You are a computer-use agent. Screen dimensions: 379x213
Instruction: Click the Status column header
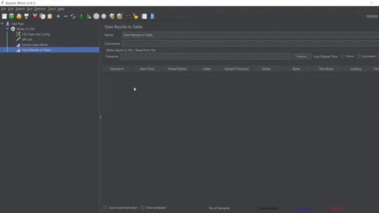[266, 69]
